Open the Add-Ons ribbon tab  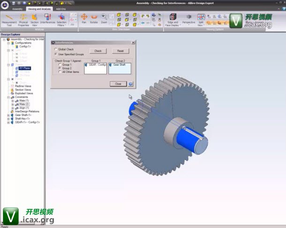tap(61, 9)
